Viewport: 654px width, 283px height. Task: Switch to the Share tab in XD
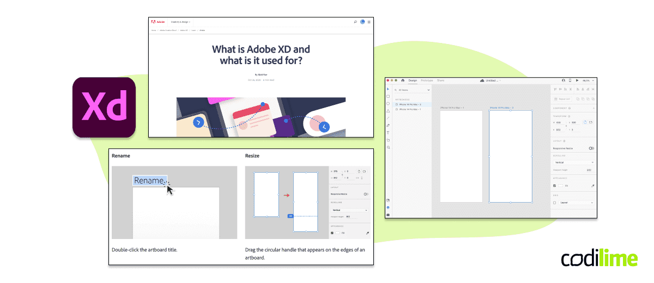click(440, 80)
